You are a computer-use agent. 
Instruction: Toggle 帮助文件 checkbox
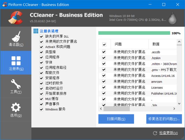tap(41, 73)
